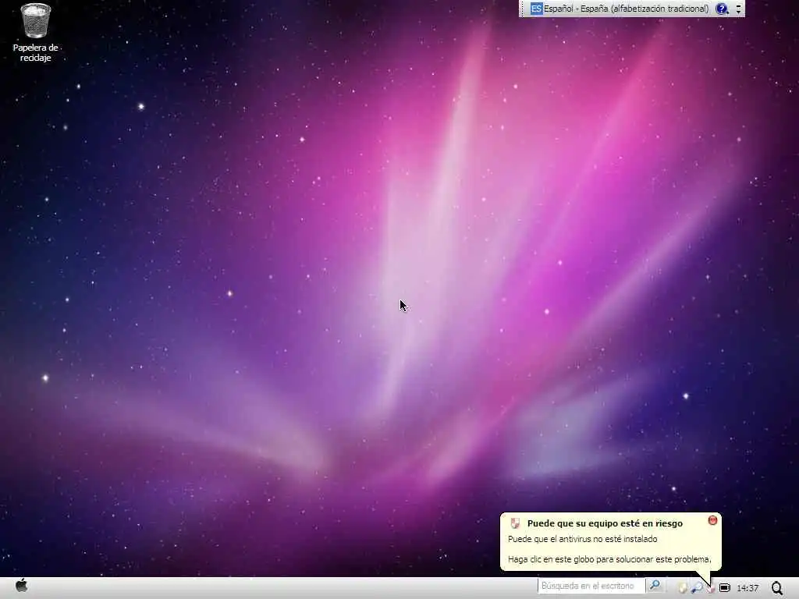The height and width of the screenshot is (599, 799).
Task: Click the cream-colored tray icon
Action: click(x=683, y=588)
